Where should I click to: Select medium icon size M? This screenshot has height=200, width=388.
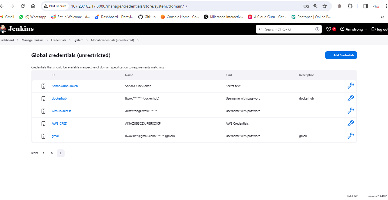click(52, 153)
